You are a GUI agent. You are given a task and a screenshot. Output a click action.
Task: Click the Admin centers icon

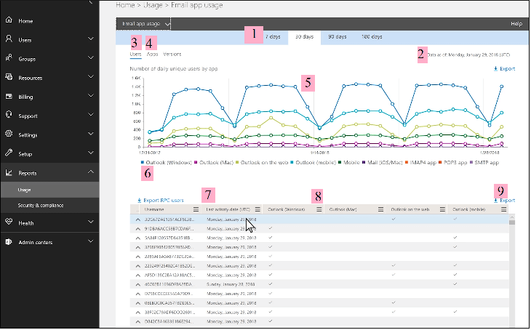pyautogui.click(x=9, y=241)
